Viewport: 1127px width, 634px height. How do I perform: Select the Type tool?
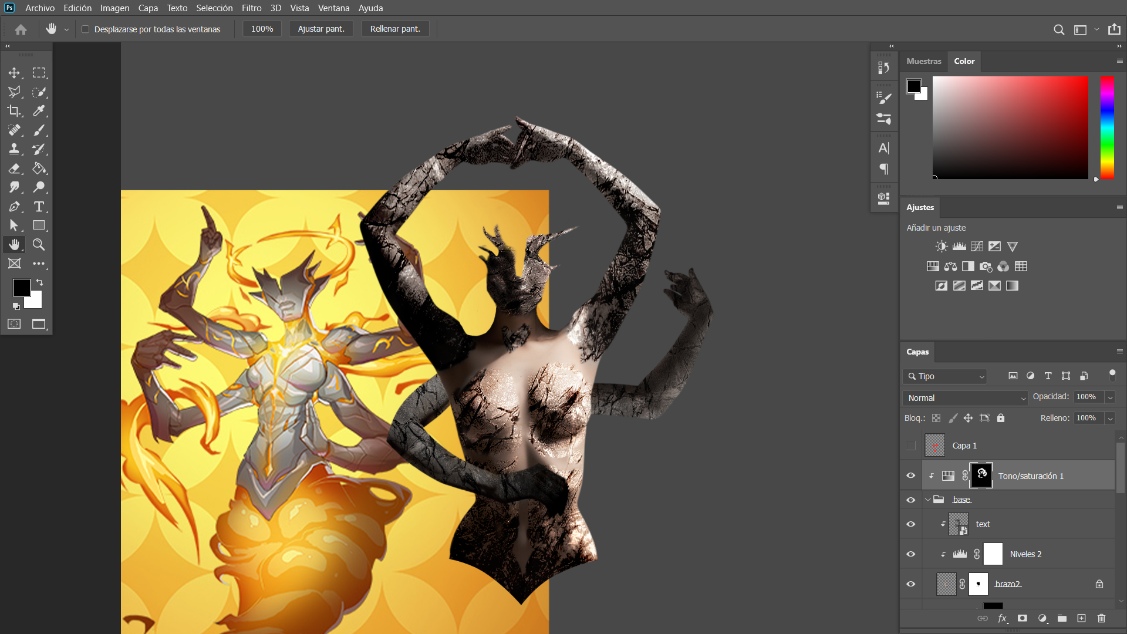coord(39,207)
